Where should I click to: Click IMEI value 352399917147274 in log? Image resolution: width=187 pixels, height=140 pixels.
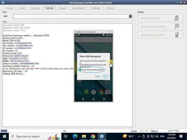click(18, 58)
